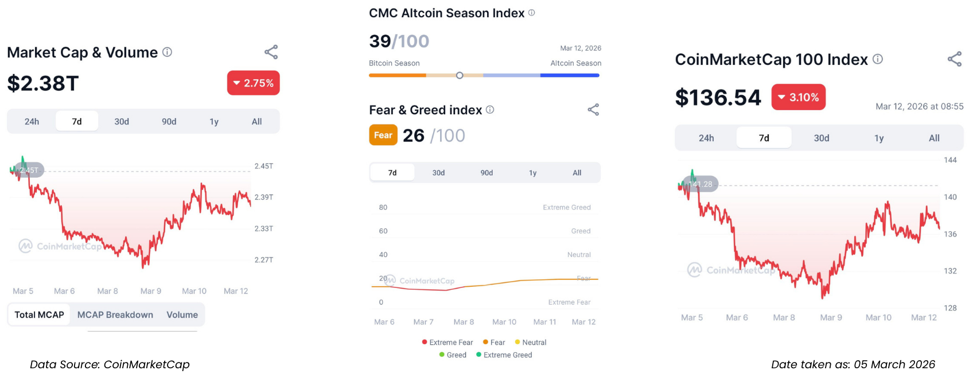The height and width of the screenshot is (374, 969).
Task: Click Market Cap & Volume share icon
Action: pyautogui.click(x=271, y=52)
